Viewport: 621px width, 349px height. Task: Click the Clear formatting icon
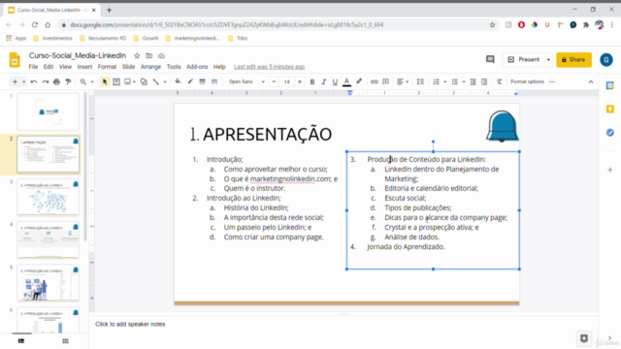(499, 81)
